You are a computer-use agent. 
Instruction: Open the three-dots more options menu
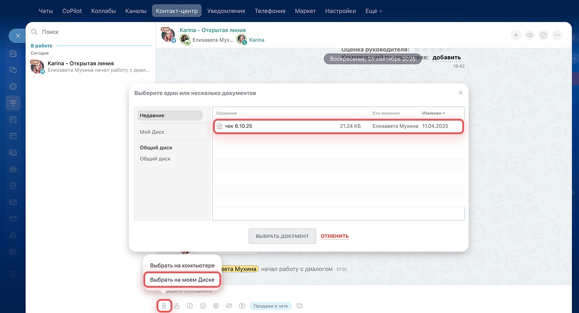pos(557,35)
